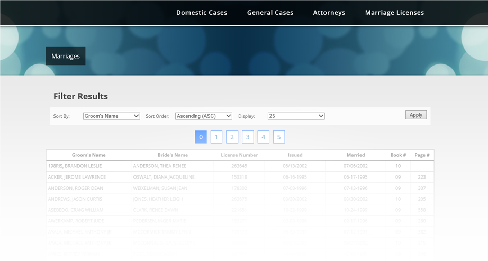The height and width of the screenshot is (261, 488).
Task: Click the Apply button
Action: point(416,115)
